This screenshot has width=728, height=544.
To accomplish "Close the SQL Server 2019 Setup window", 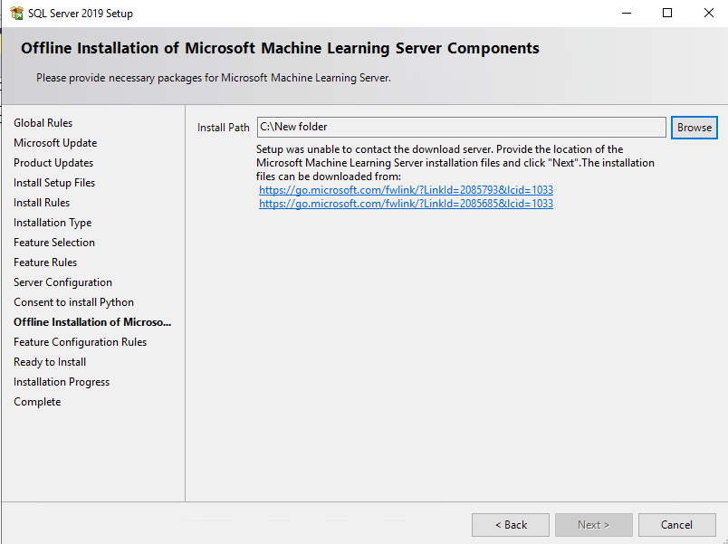I will tap(708, 13).
